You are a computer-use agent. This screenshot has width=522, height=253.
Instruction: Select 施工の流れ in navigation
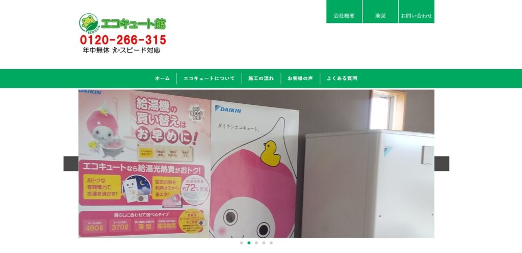[x=261, y=78]
